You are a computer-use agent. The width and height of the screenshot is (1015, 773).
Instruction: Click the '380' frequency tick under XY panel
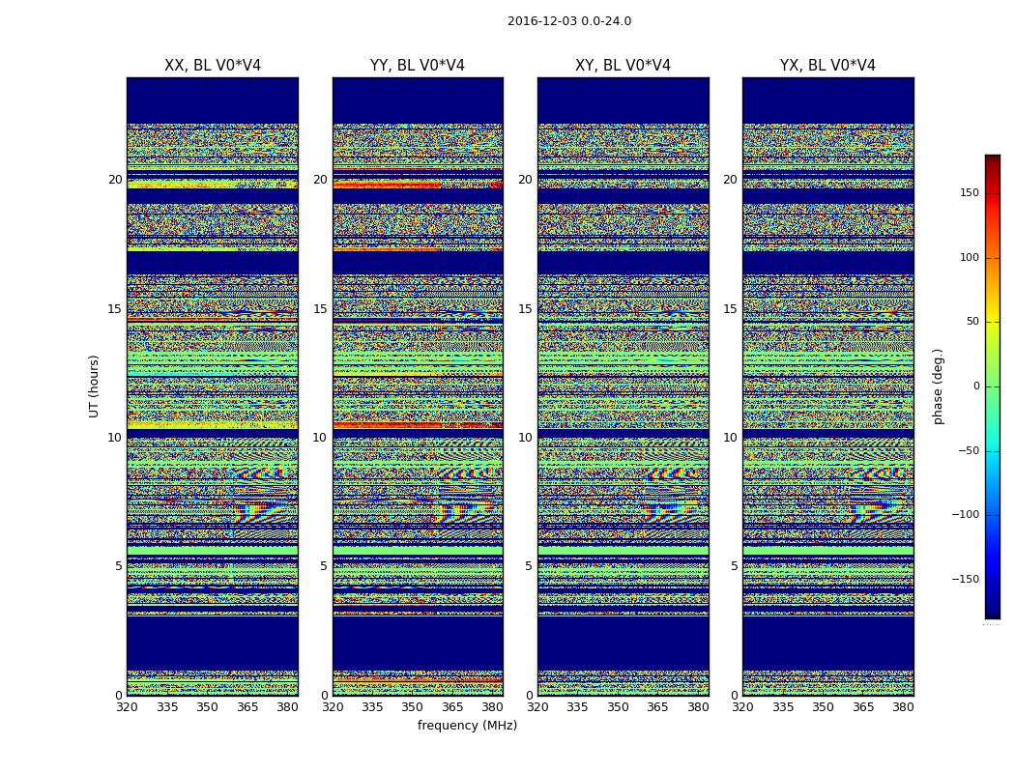pyautogui.click(x=698, y=707)
